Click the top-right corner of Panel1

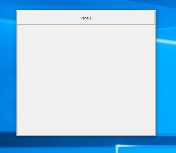[155, 11]
